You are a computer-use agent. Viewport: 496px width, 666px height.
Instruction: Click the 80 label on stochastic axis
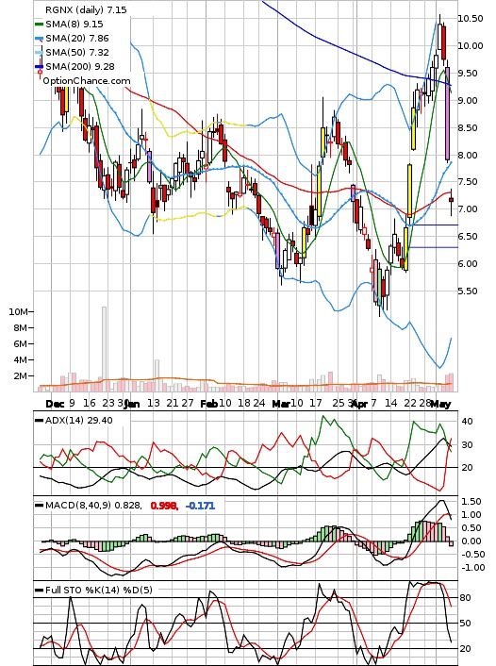465,598
